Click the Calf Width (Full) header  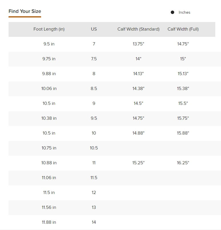183,29
